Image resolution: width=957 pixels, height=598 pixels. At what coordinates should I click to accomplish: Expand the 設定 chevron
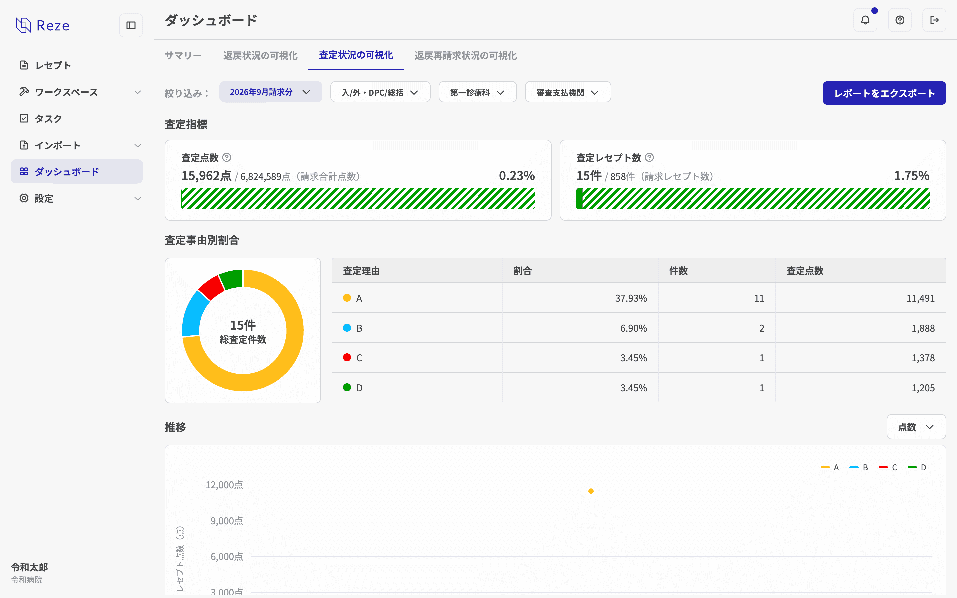click(x=137, y=199)
